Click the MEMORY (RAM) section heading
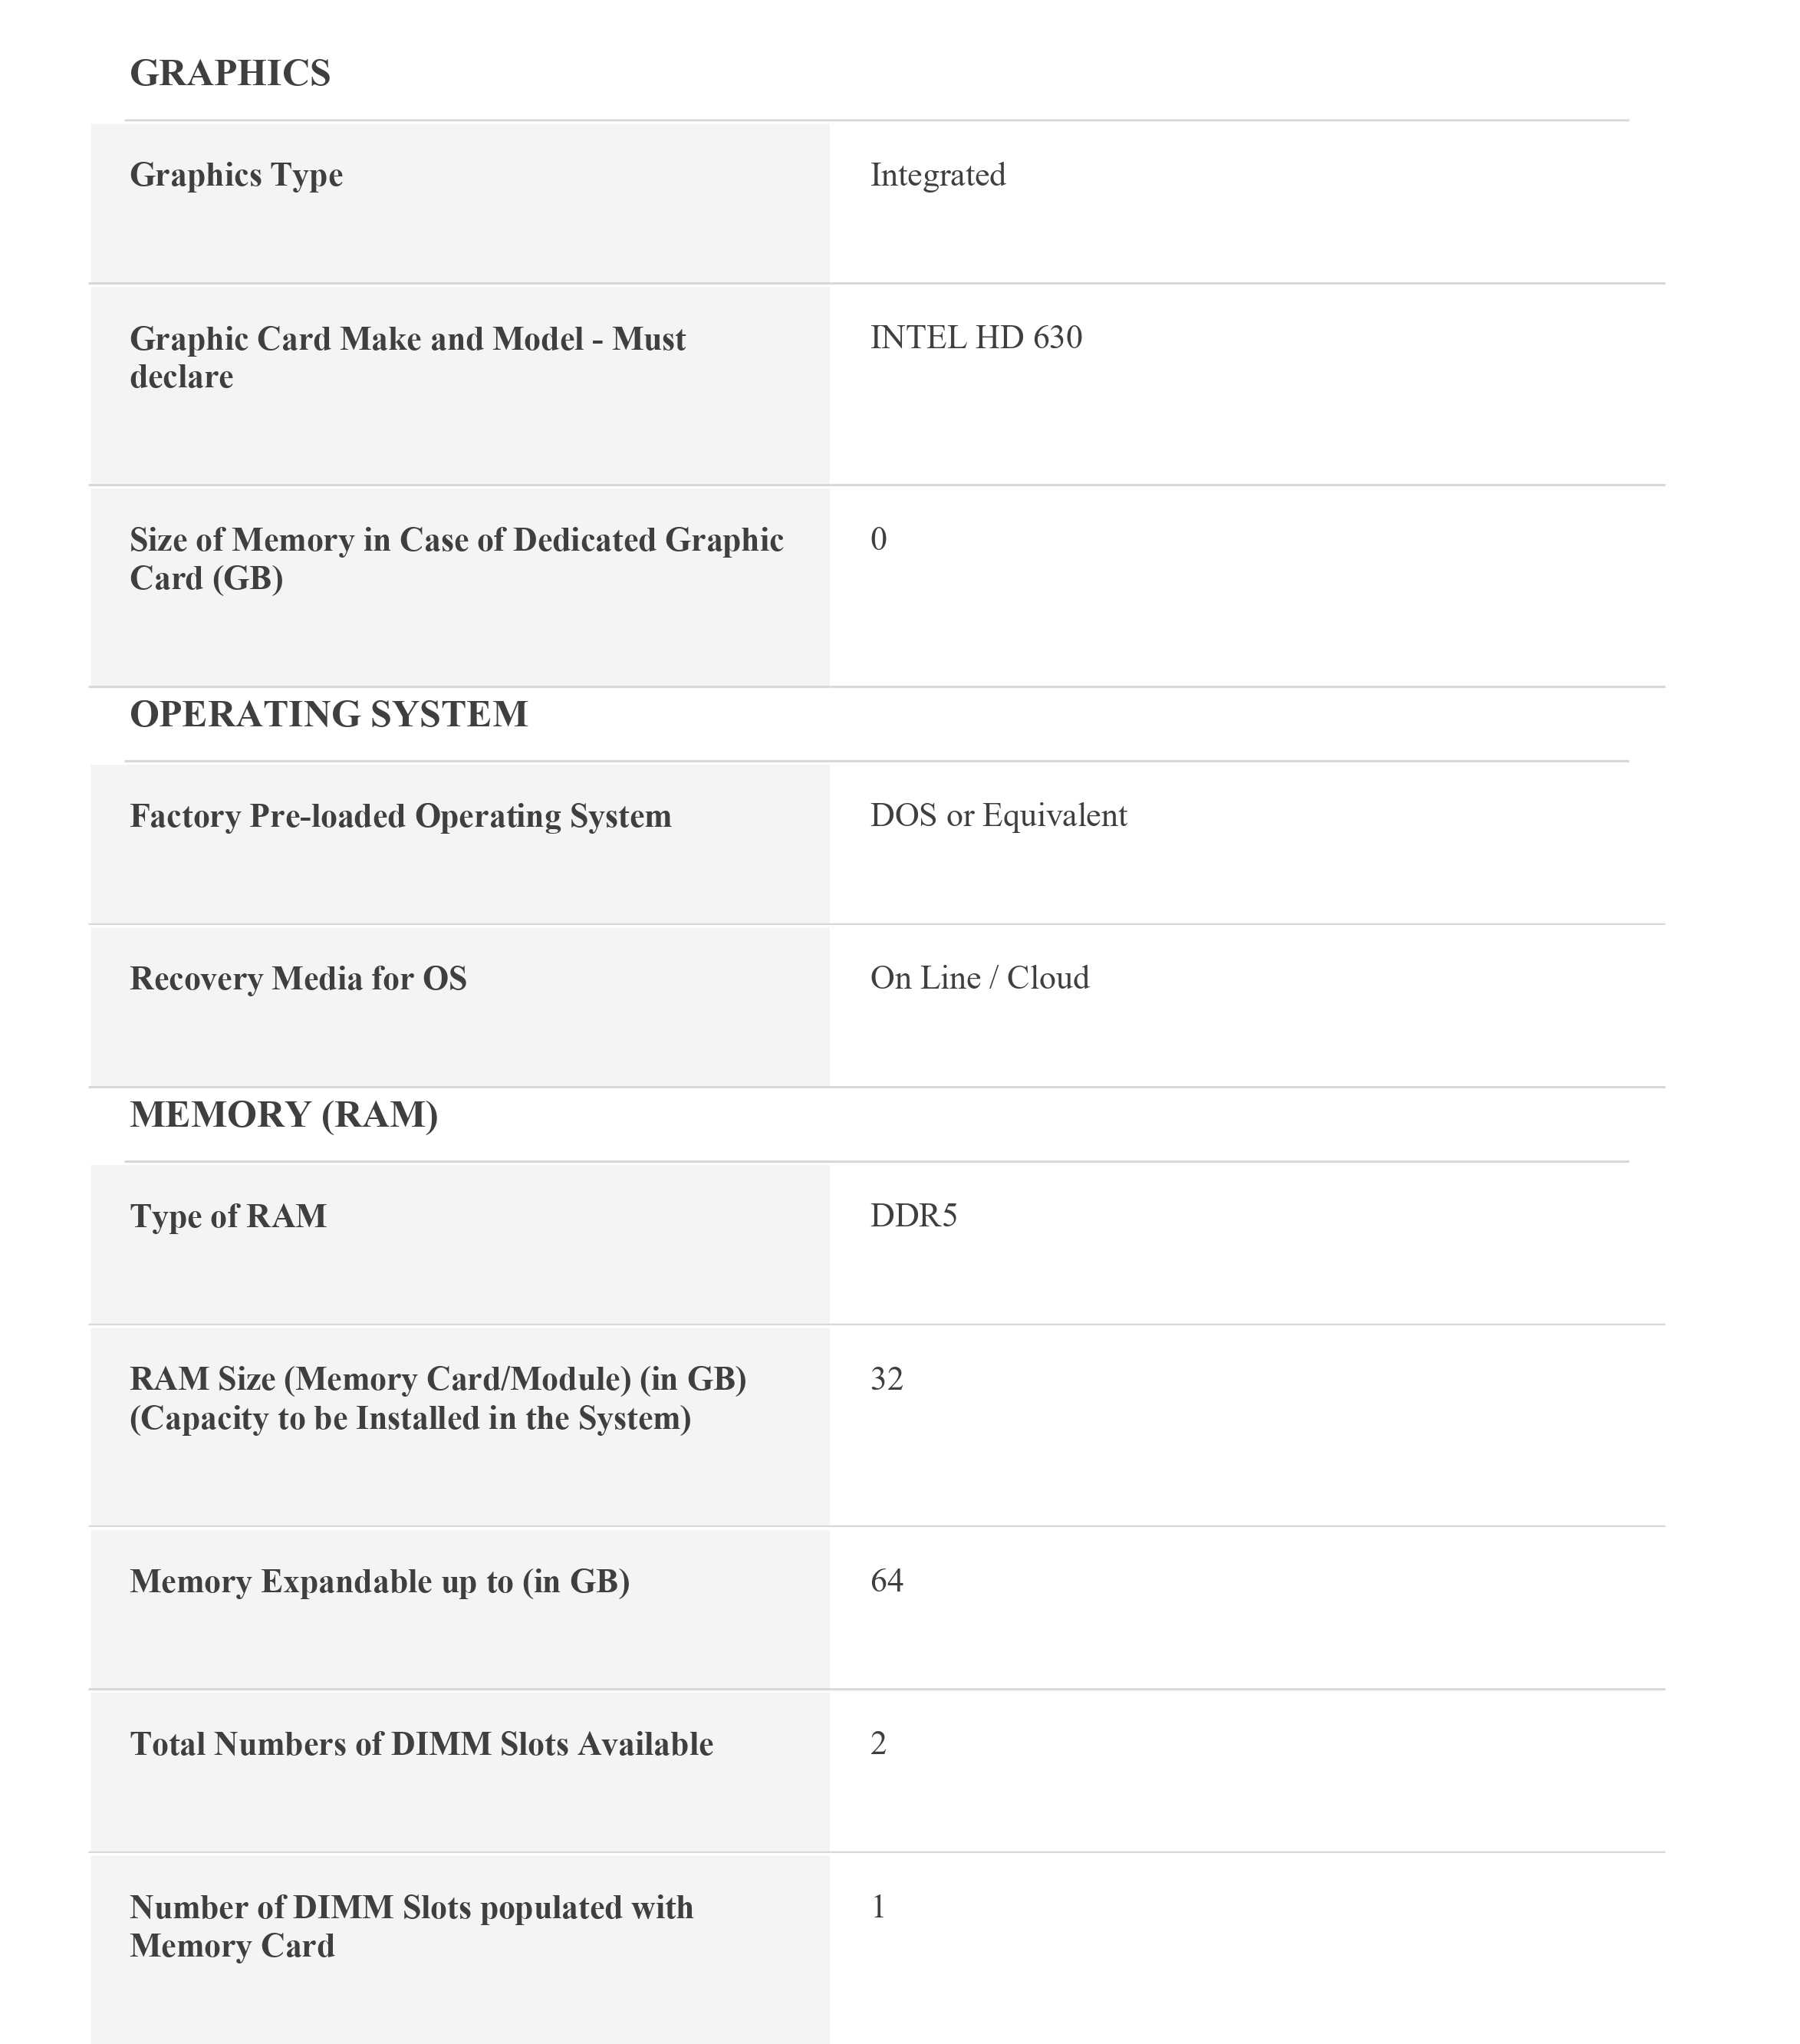The width and height of the screenshot is (1800, 2044). point(284,1114)
